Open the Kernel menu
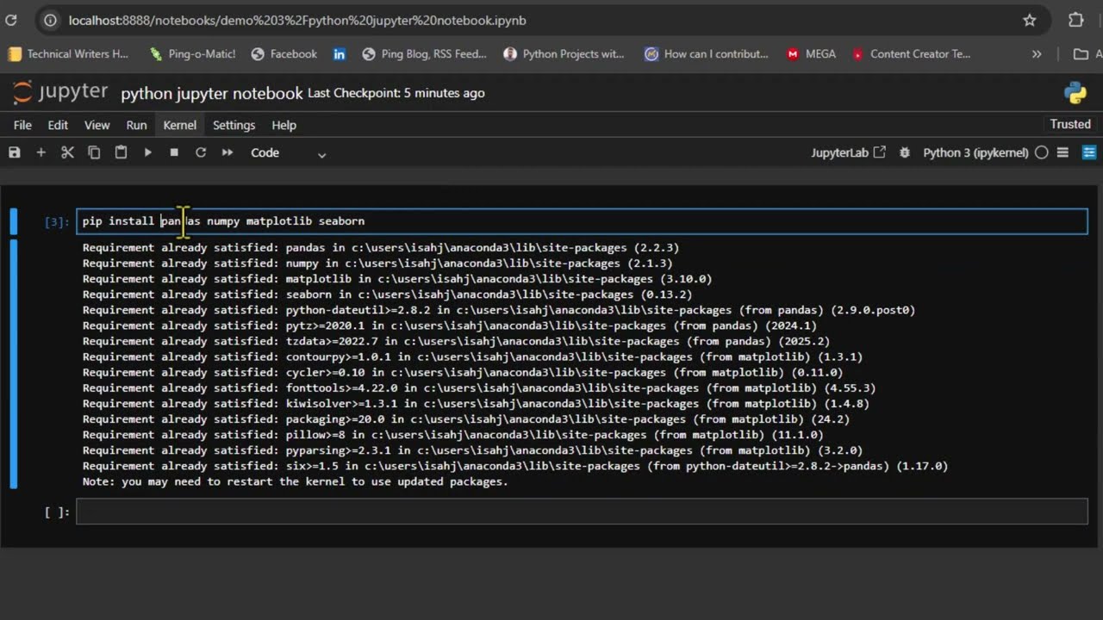Image resolution: width=1103 pixels, height=620 pixels. [180, 125]
